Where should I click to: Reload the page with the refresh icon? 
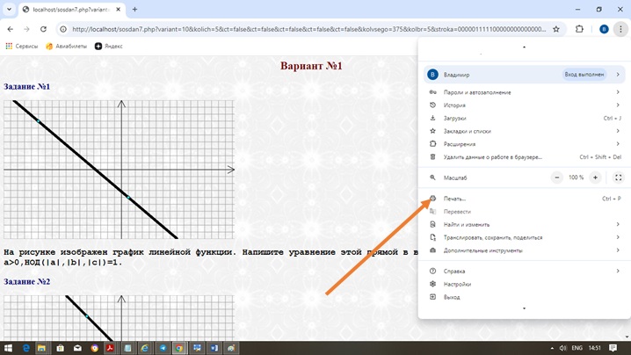pyautogui.click(x=44, y=29)
